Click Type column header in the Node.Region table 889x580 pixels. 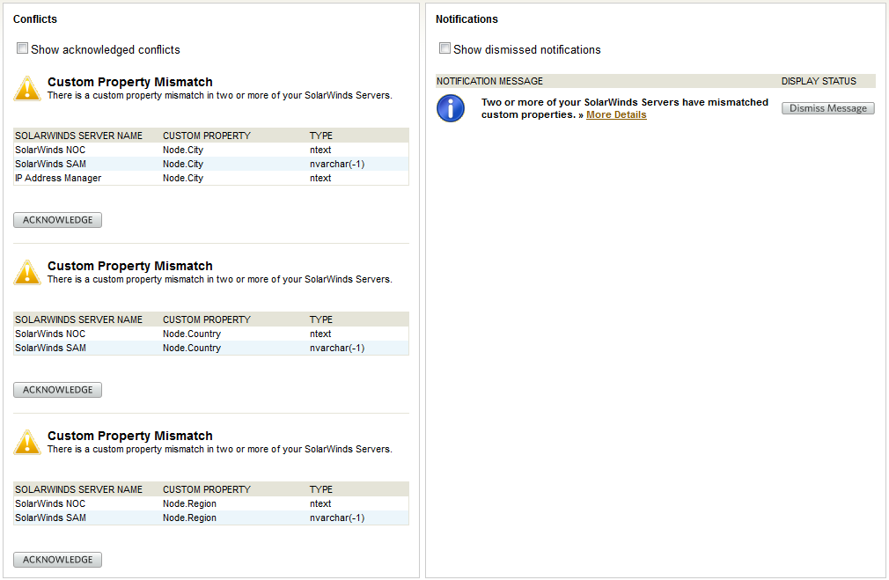(x=321, y=489)
